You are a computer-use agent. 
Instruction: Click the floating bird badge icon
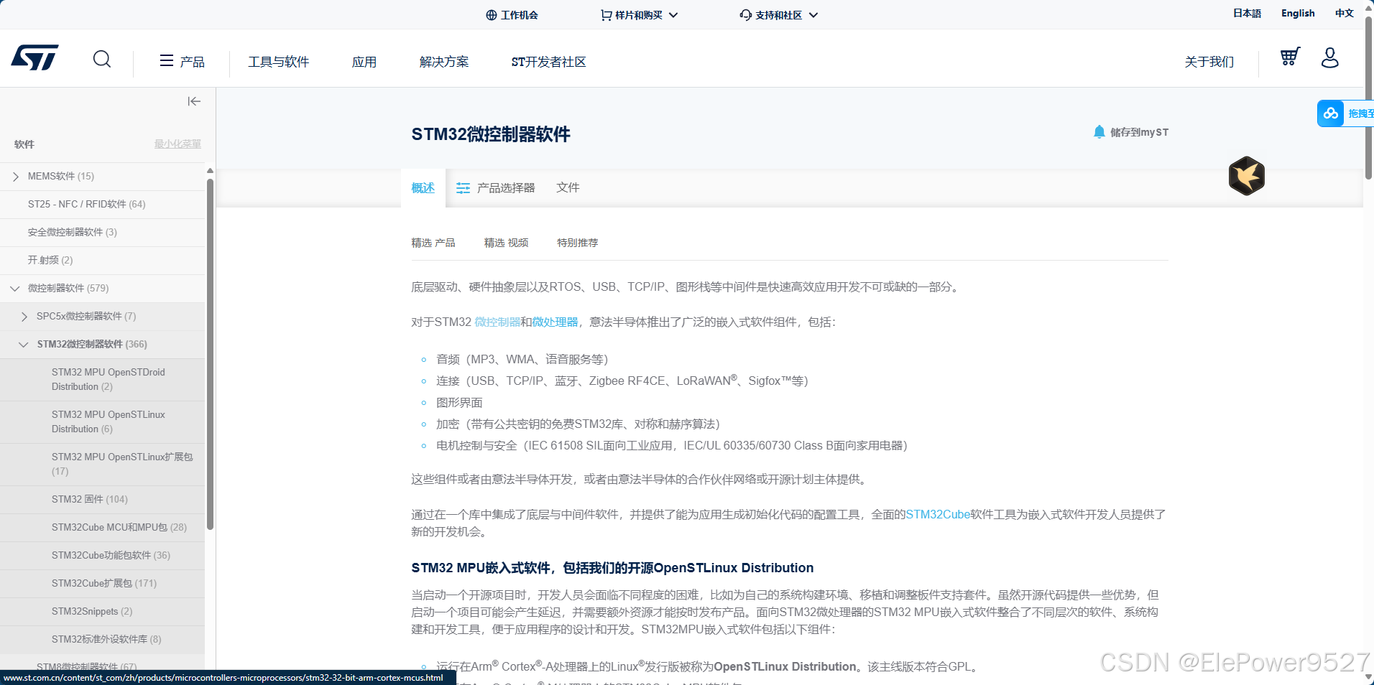tap(1247, 176)
